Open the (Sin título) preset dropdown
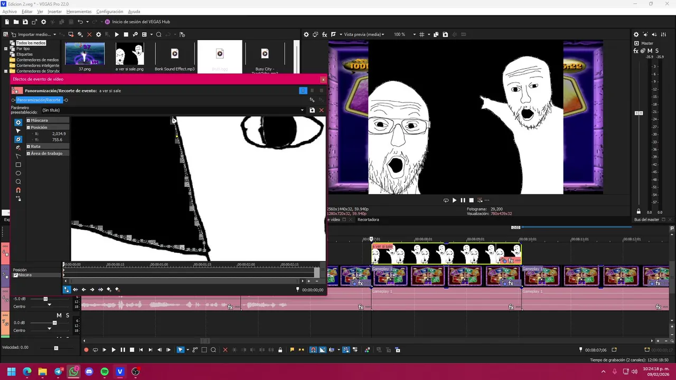Screen dimensions: 676x380 (x=302, y=110)
